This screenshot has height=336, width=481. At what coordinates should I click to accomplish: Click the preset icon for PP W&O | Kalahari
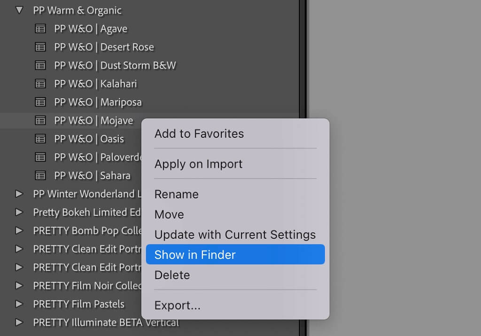point(40,83)
